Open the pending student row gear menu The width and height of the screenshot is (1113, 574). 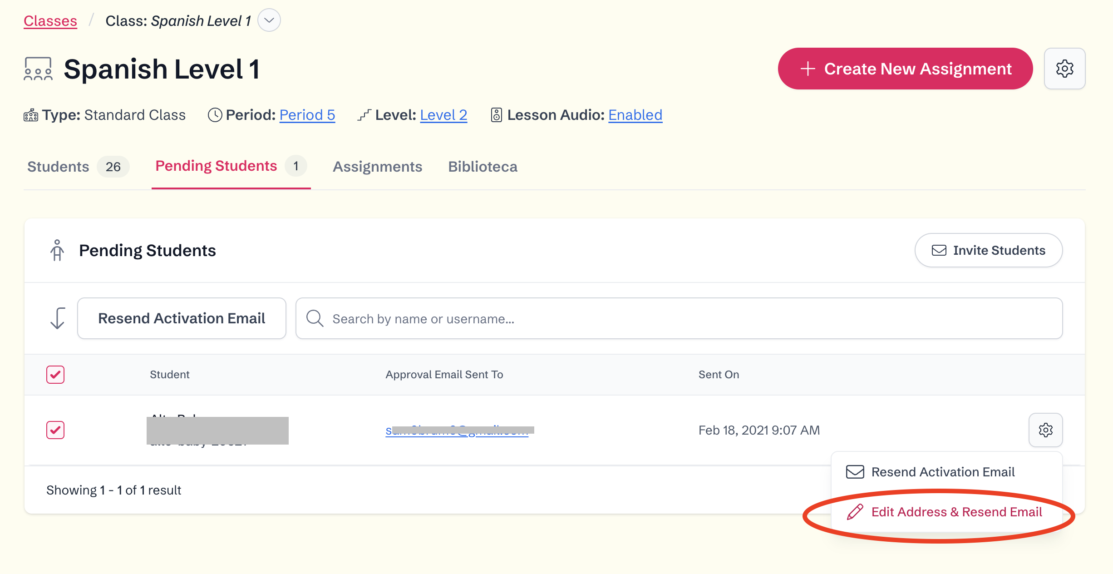[x=1045, y=430]
